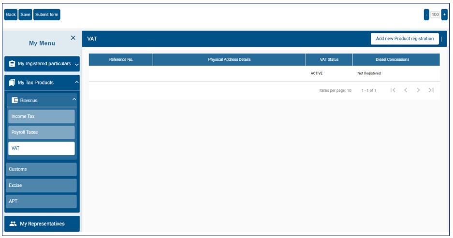Go to last page of VAT table
Viewport: 453px width, 238px height.
click(431, 90)
